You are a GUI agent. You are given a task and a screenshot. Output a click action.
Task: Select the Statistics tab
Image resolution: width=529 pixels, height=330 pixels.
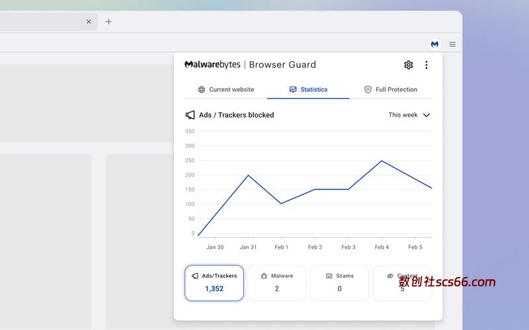[308, 90]
